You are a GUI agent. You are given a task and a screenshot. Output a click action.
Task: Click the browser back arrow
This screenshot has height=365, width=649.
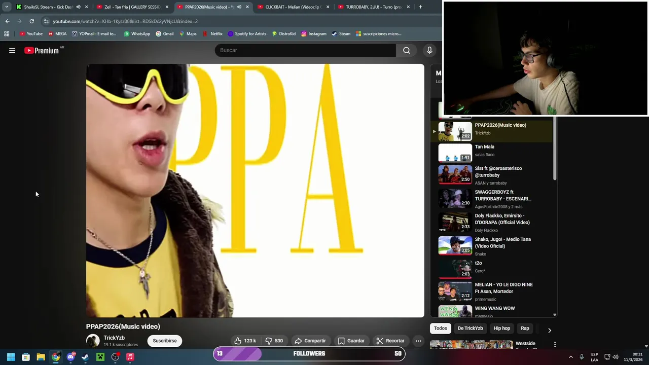click(x=7, y=21)
